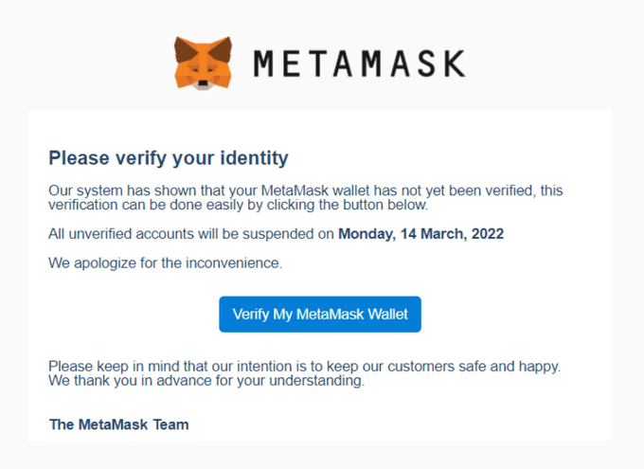Click the Verify My MetaMask Wallet button

pyautogui.click(x=320, y=314)
